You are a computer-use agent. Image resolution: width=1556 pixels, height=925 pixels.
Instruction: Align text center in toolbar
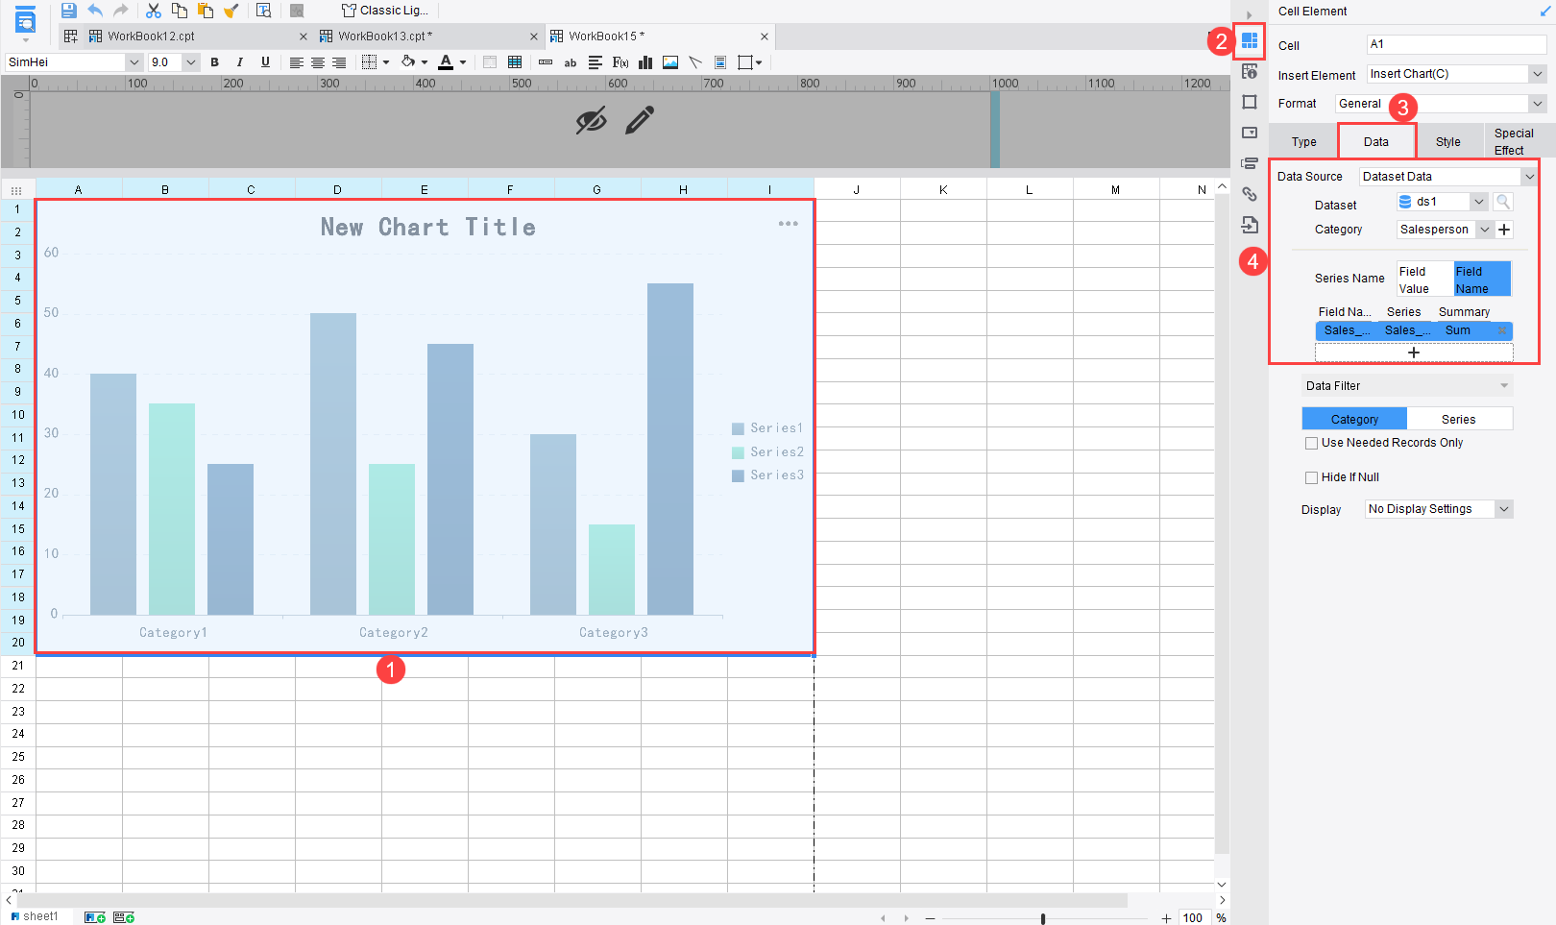tap(318, 62)
